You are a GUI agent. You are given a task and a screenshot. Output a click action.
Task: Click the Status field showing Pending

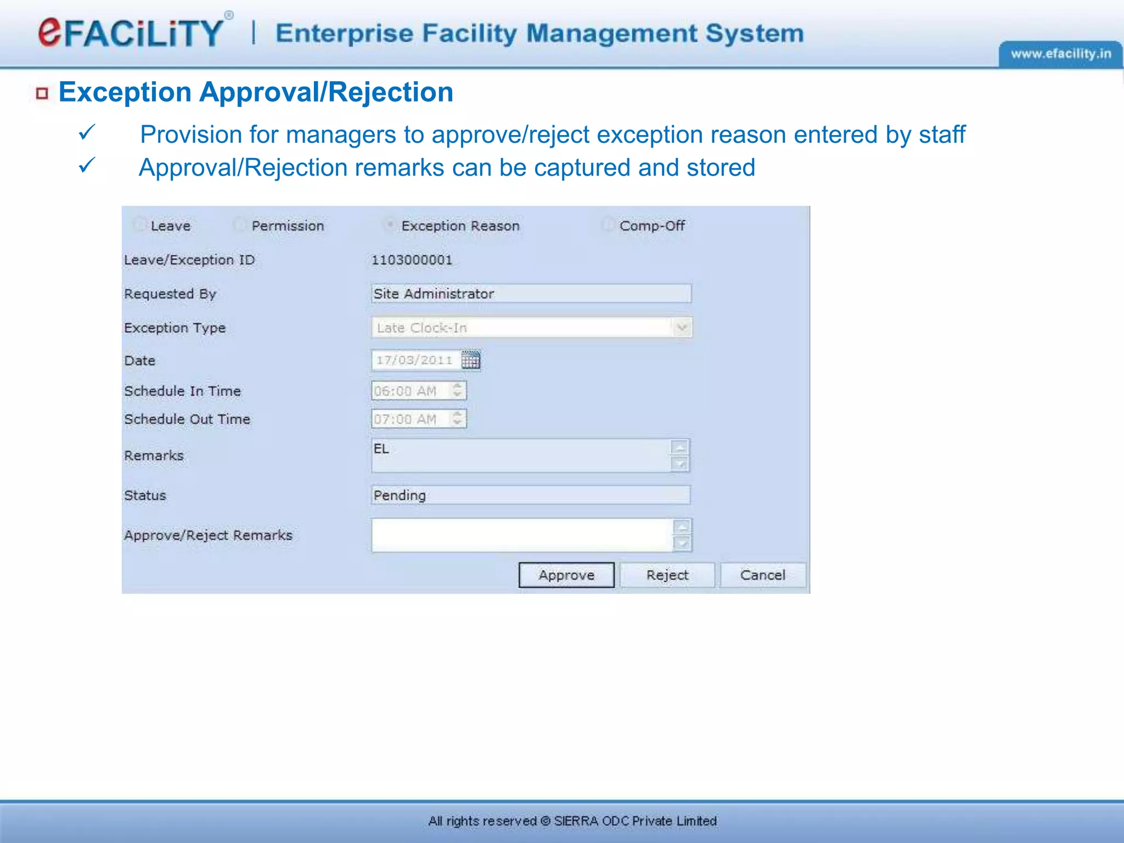click(531, 495)
